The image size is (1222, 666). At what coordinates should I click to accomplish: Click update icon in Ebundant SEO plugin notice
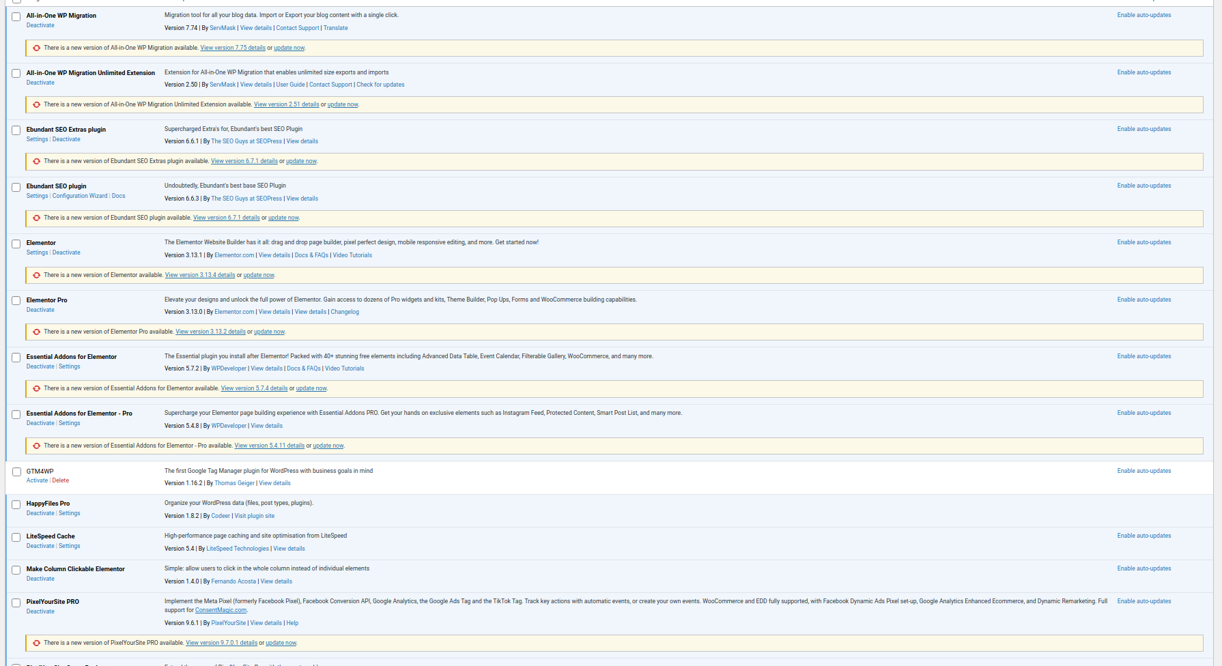(37, 218)
